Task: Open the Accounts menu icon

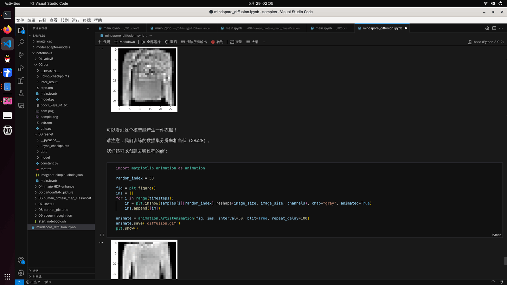Action: (x=21, y=260)
